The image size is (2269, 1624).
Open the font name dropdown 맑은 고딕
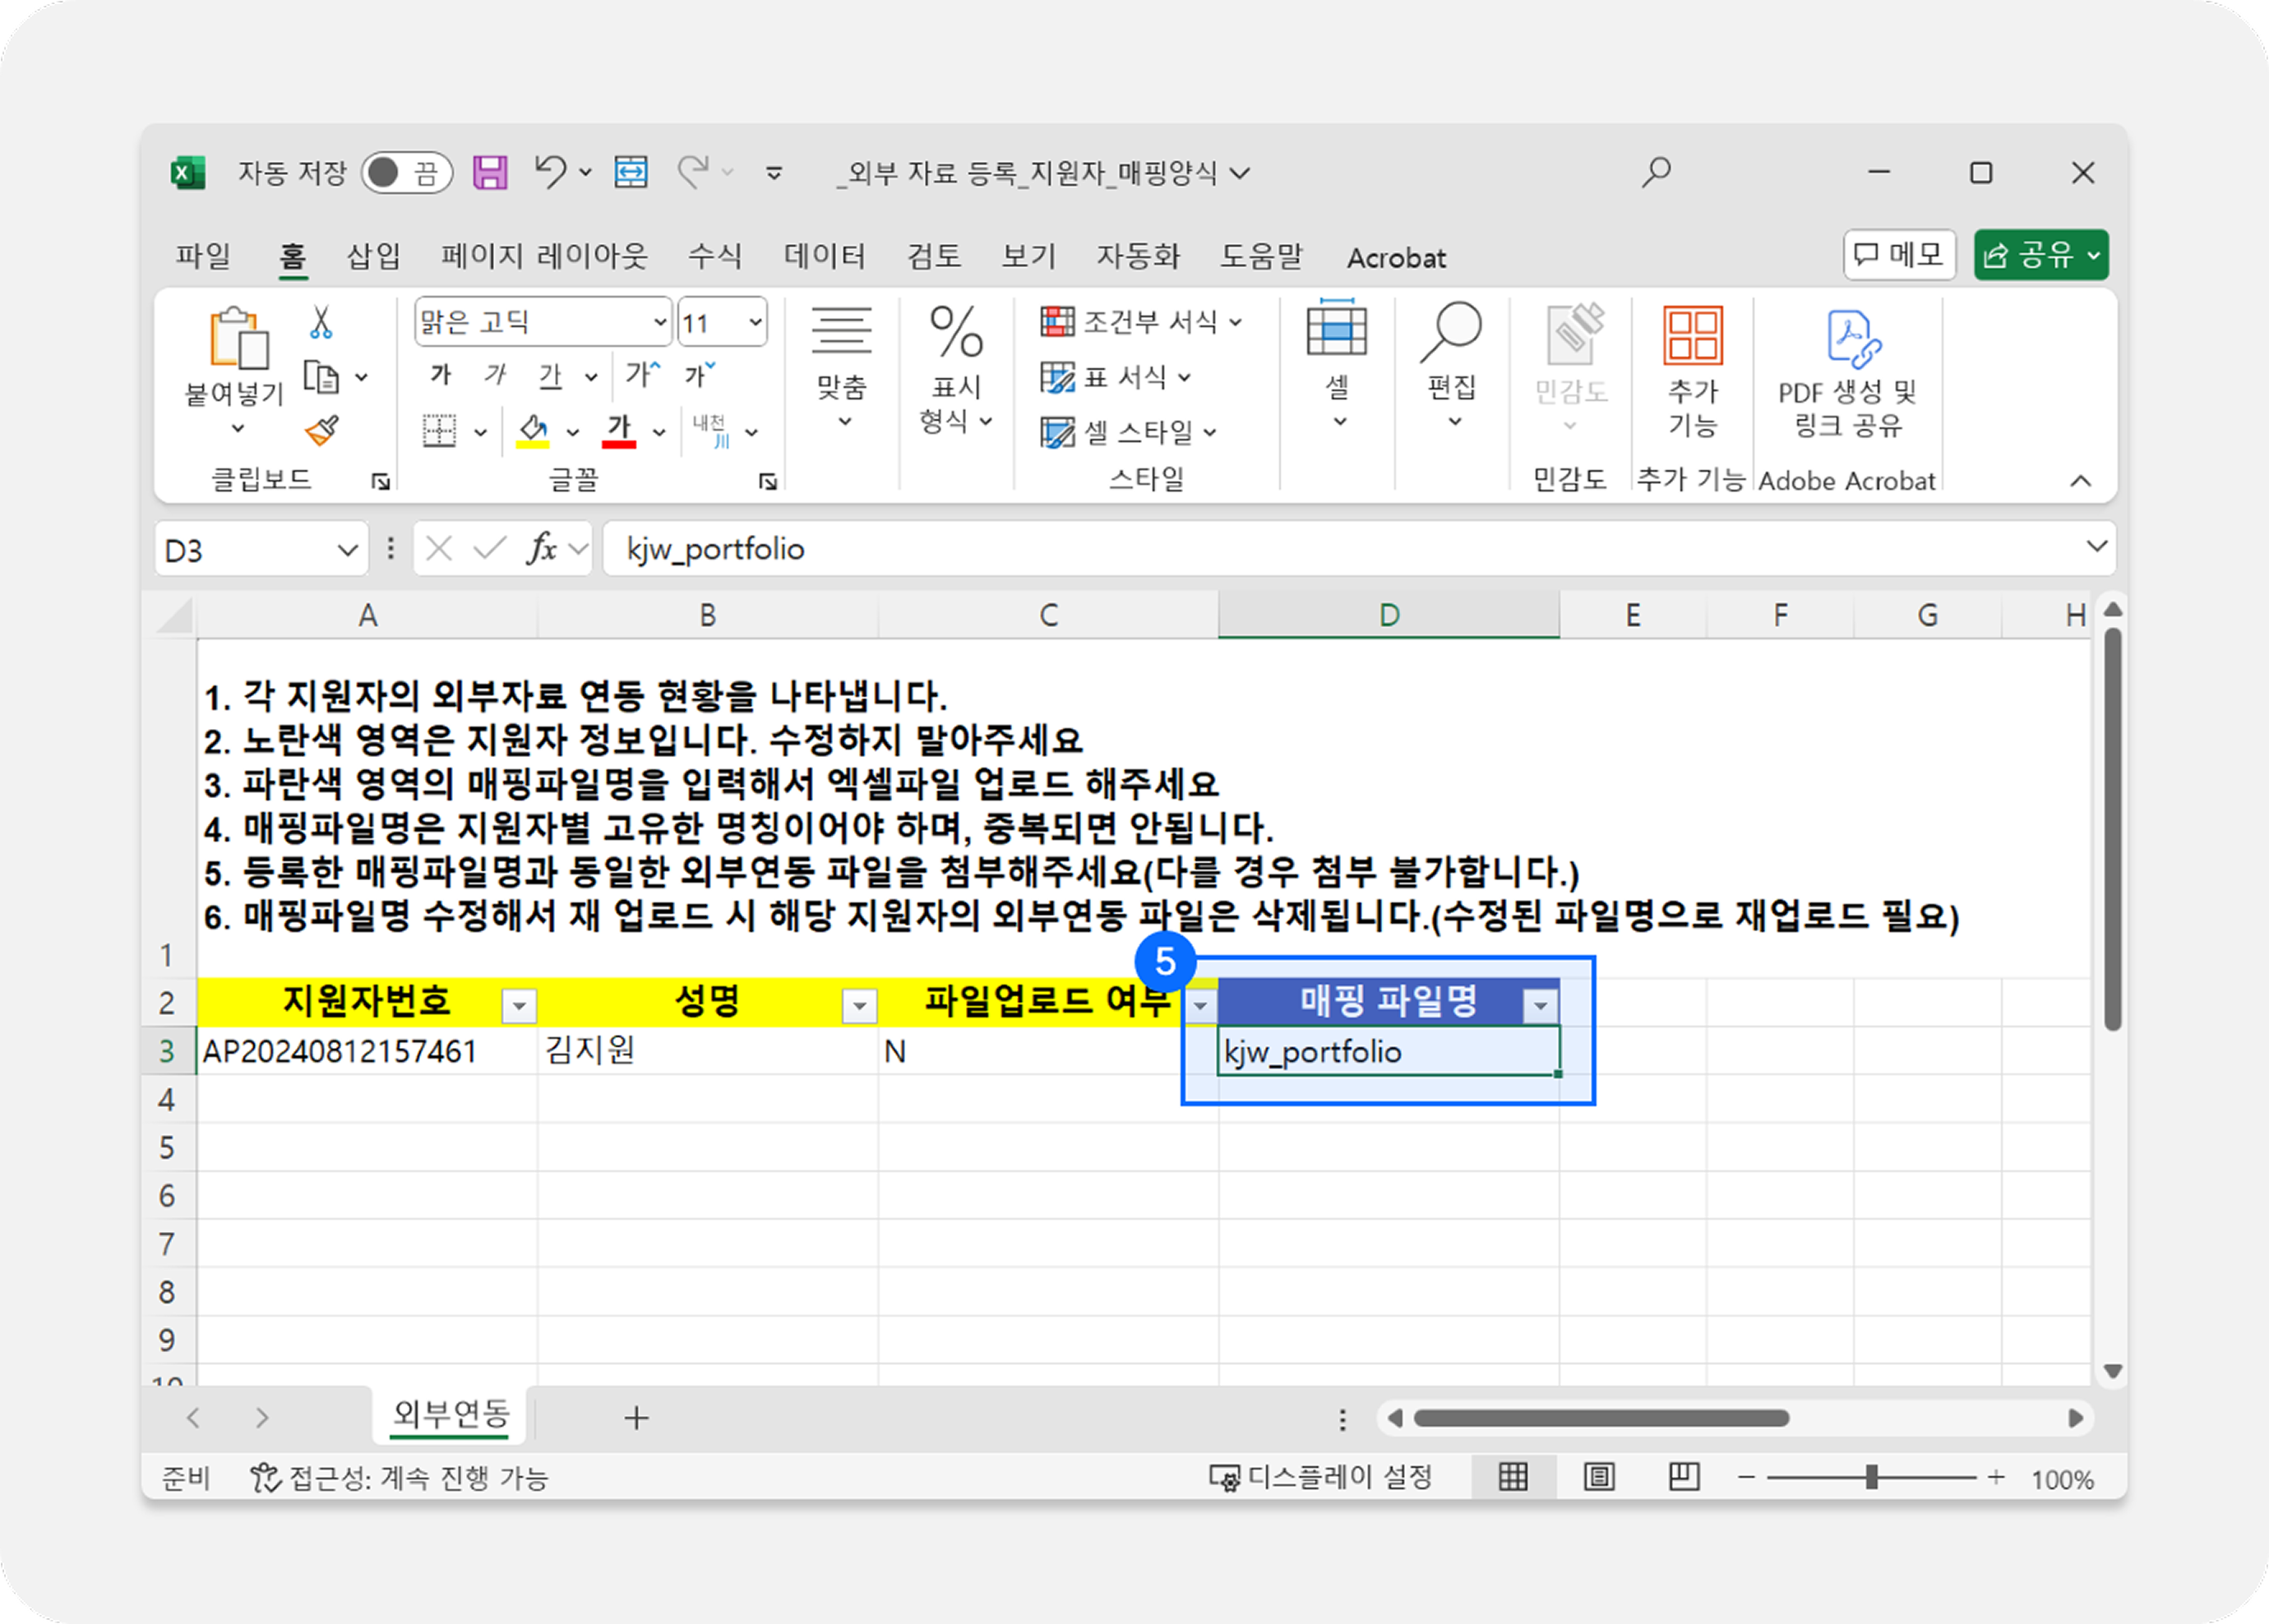click(660, 322)
